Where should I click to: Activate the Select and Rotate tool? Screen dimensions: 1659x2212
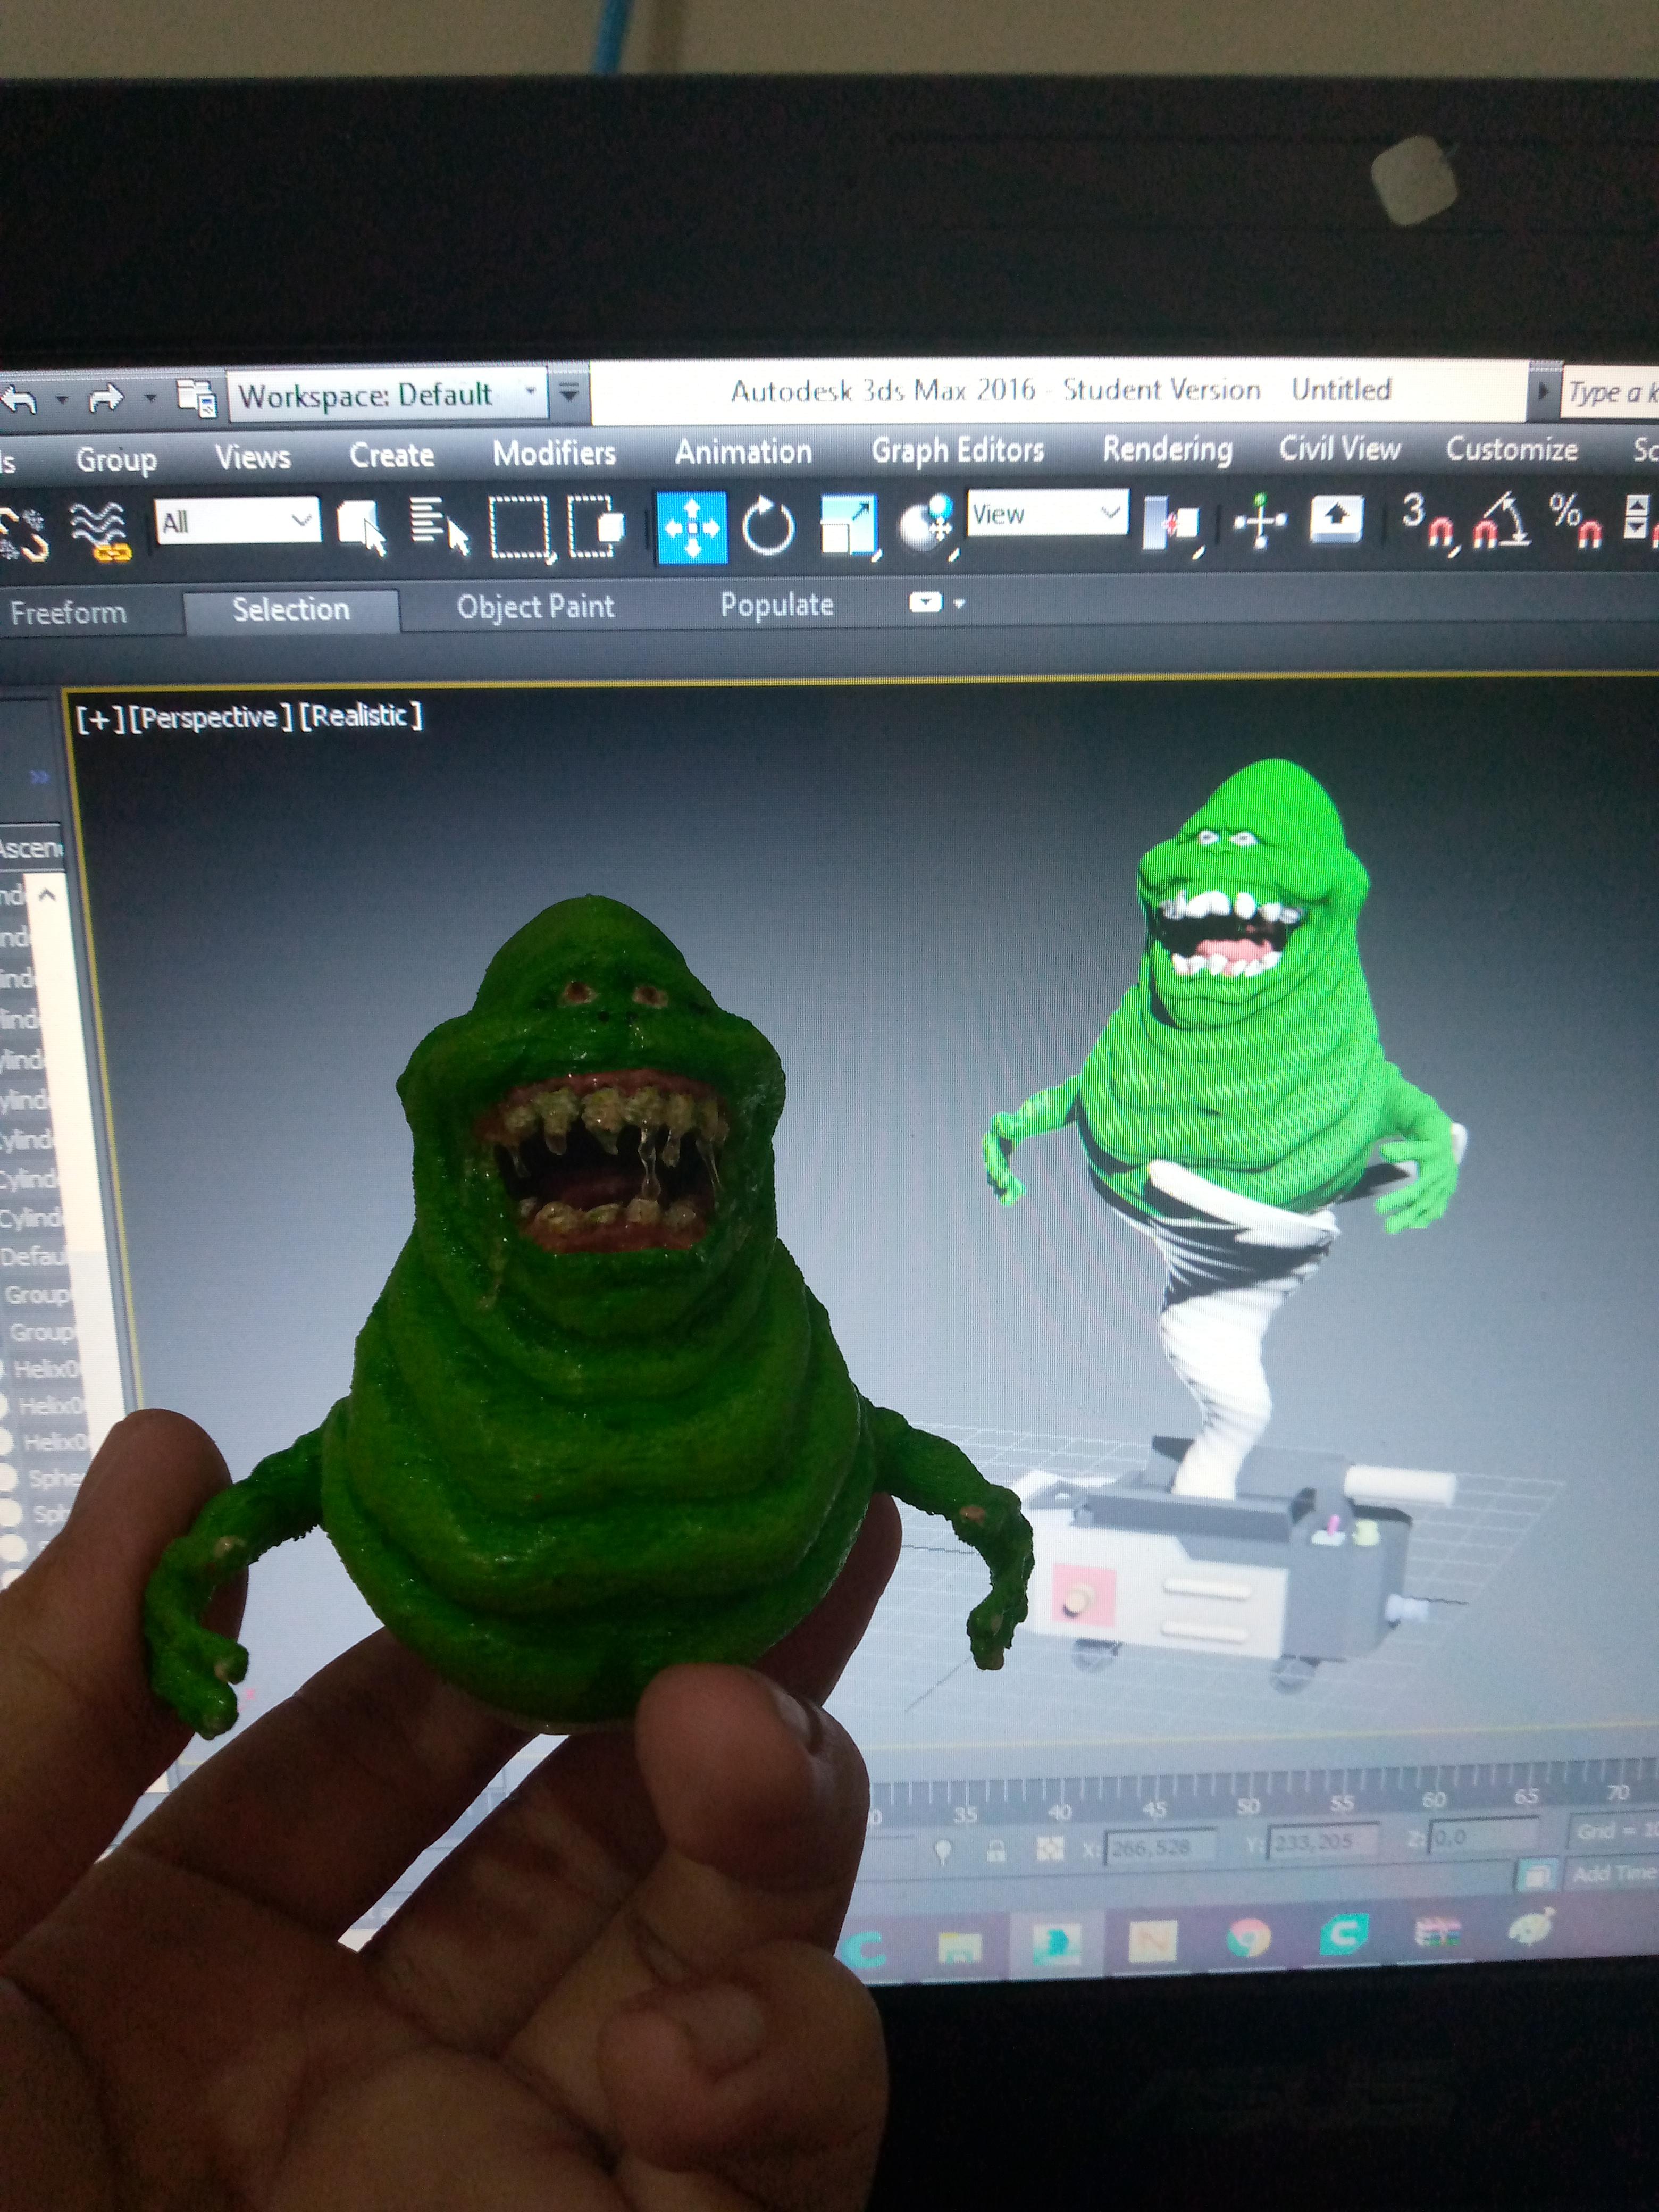(768, 525)
